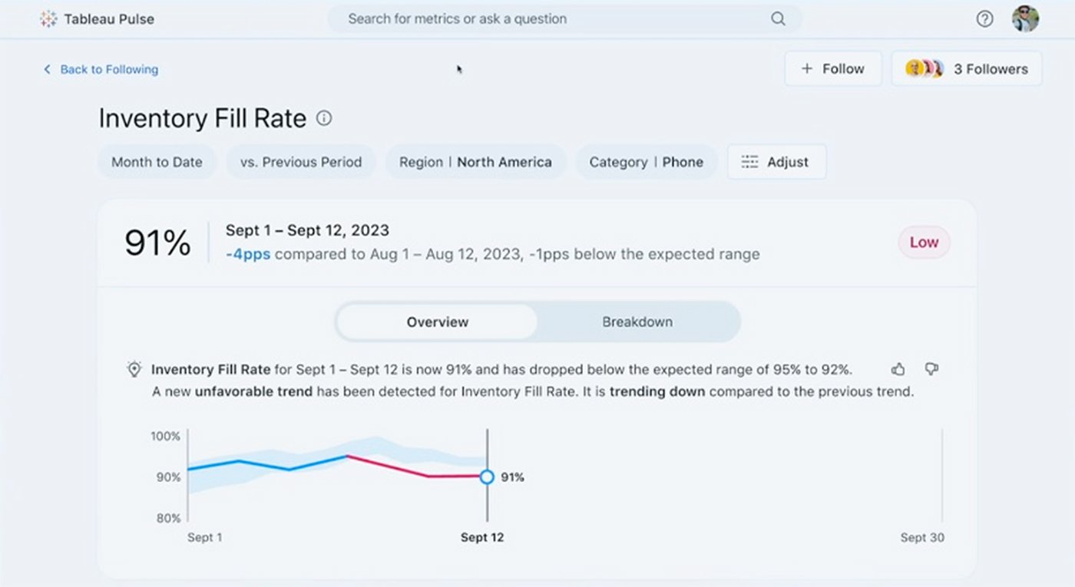This screenshot has width=1075, height=587.
Task: Click the thumbs down feedback icon
Action: tap(931, 369)
